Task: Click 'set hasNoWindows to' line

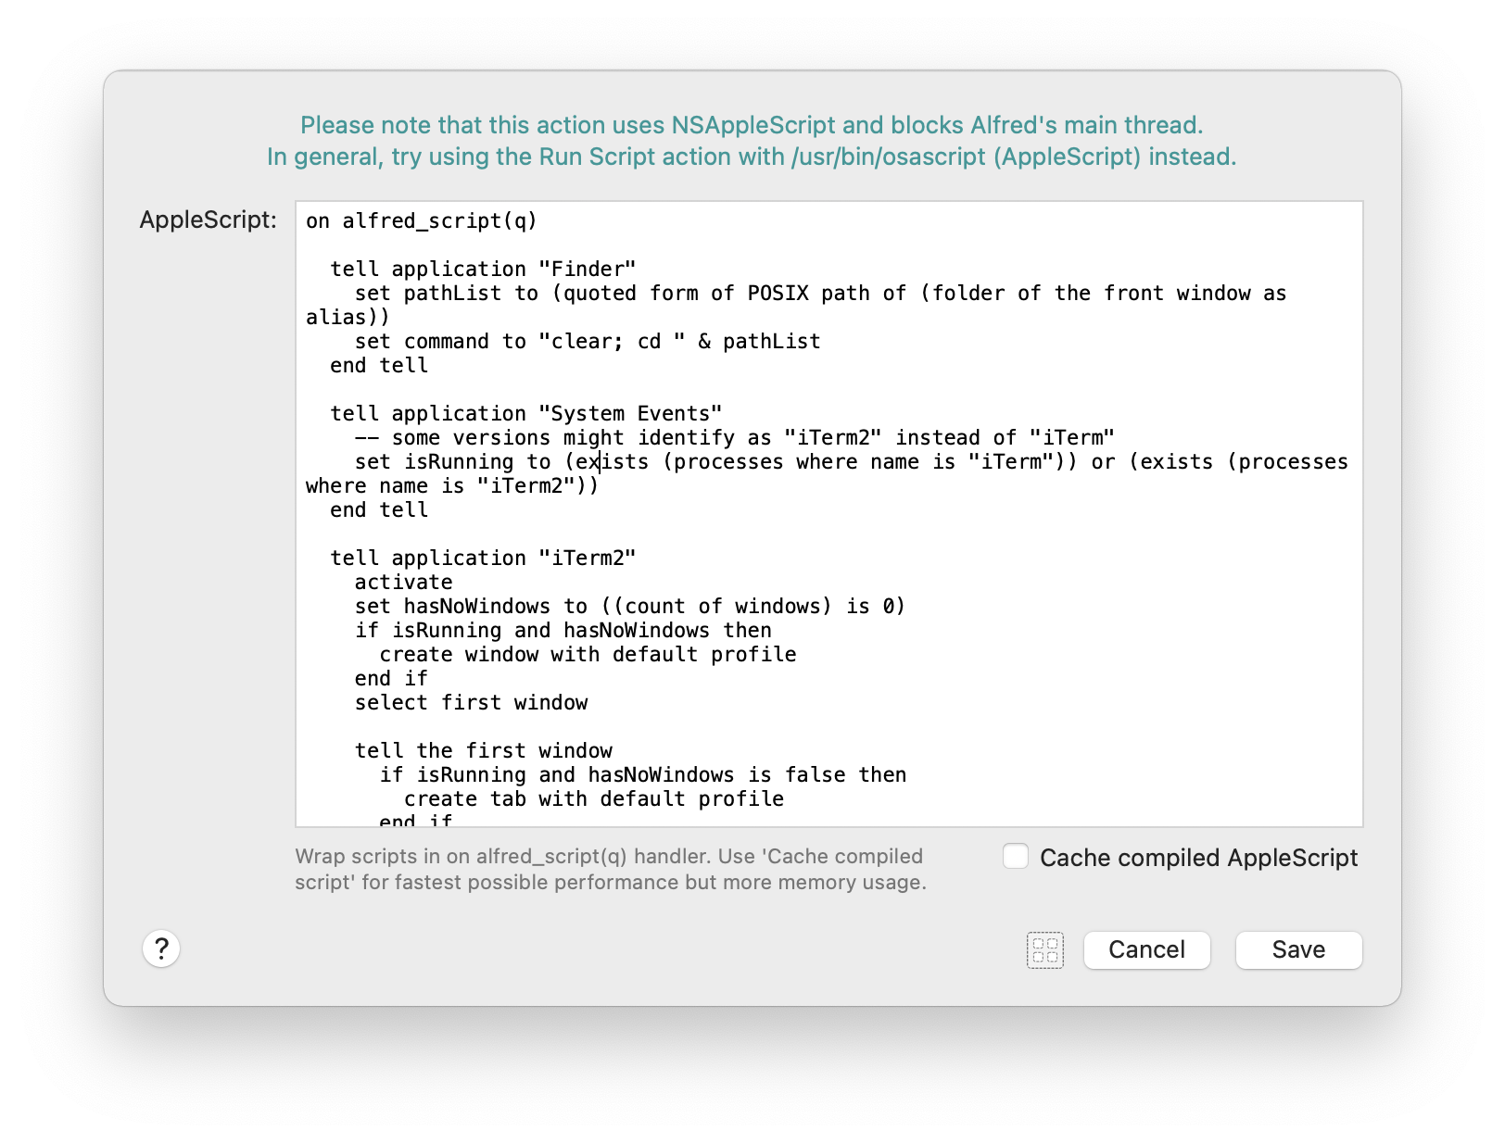Action: 629,606
